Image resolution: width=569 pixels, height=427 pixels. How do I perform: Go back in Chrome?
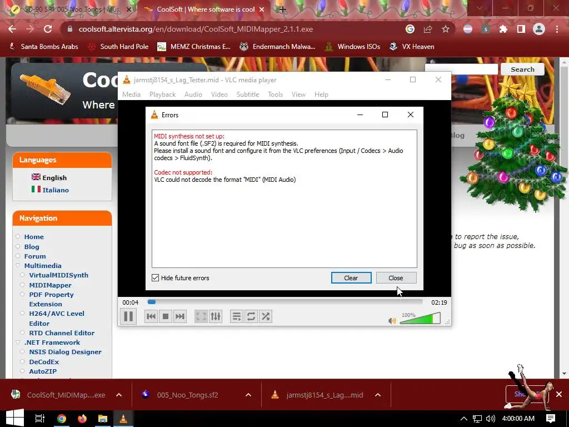(x=12, y=29)
